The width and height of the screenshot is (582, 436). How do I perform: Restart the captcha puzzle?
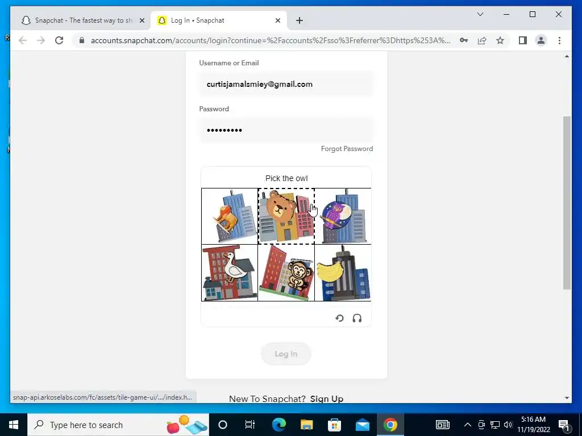339,318
